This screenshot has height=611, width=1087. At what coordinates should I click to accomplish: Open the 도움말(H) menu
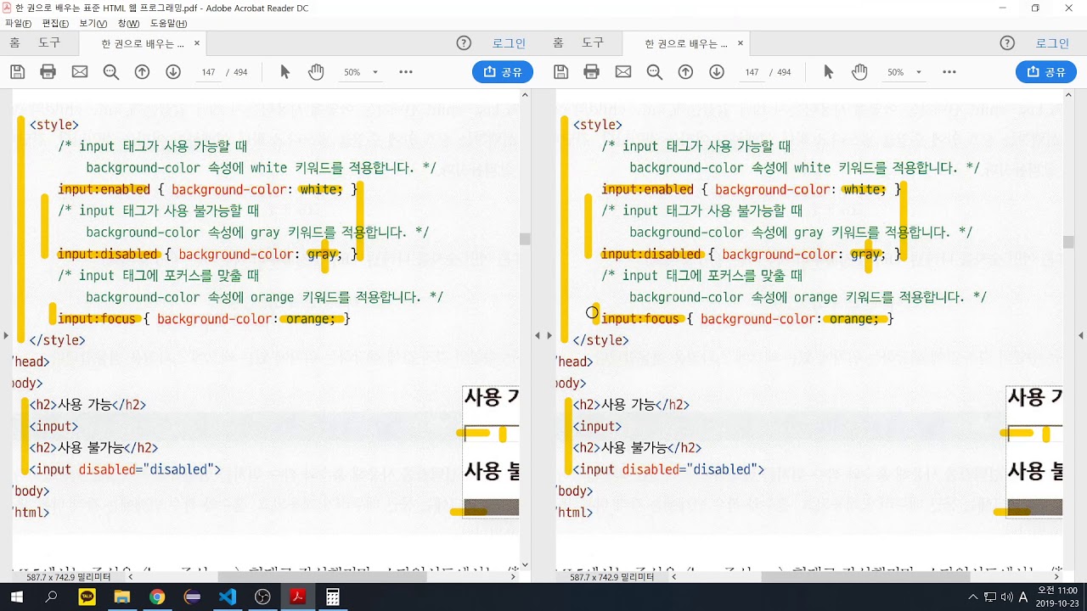point(169,23)
